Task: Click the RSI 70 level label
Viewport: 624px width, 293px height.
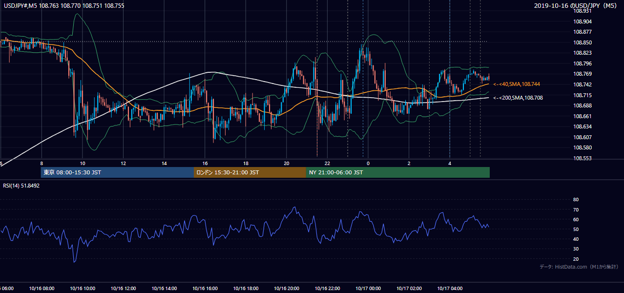Action: point(576,209)
